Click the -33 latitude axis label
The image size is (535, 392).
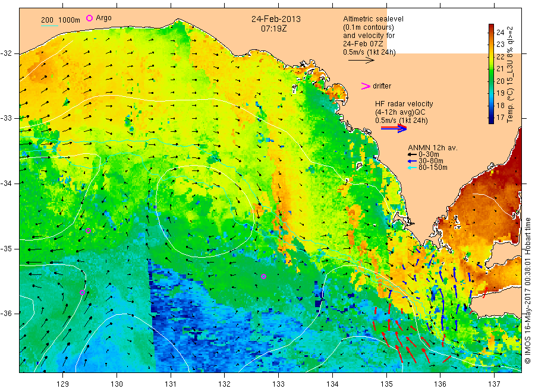[x=6, y=118]
